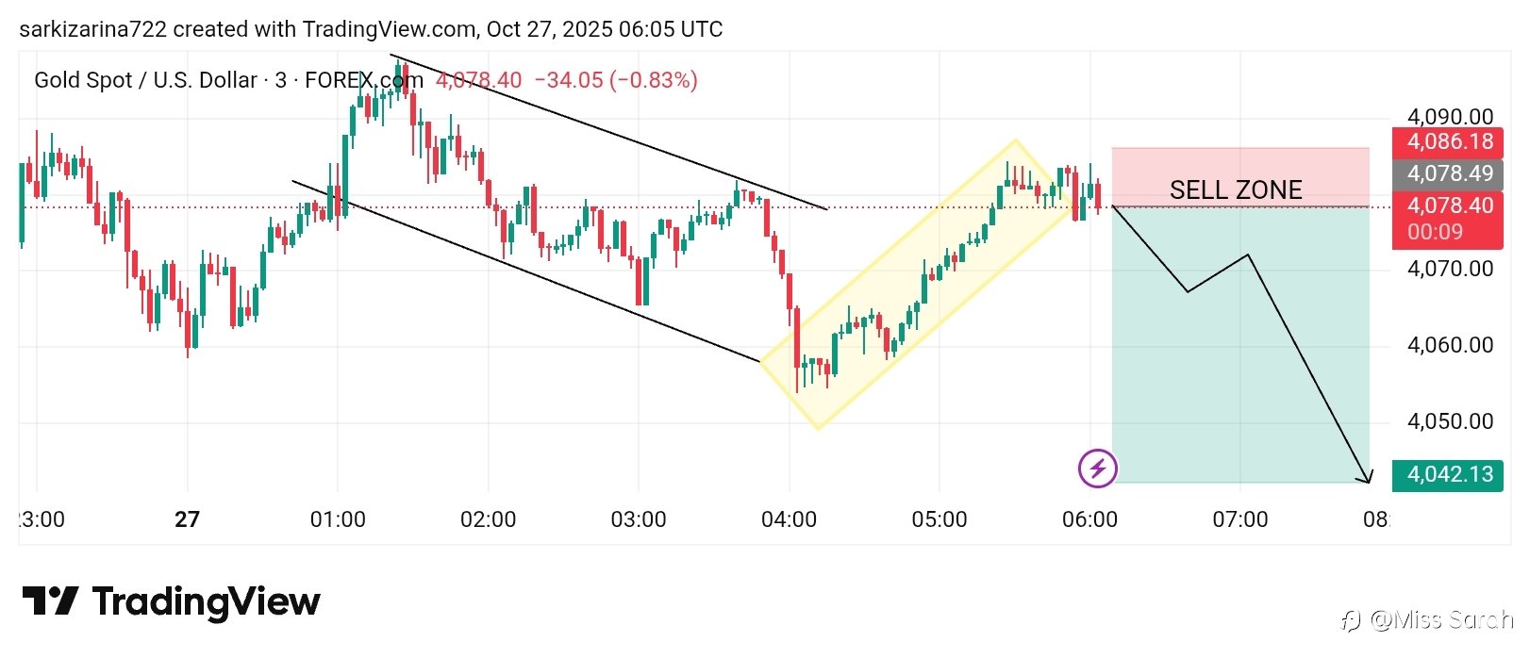Click the −34.05 (−0.83%) price change text
Image resolution: width=1530 pixels, height=658 pixels.
[x=616, y=80]
